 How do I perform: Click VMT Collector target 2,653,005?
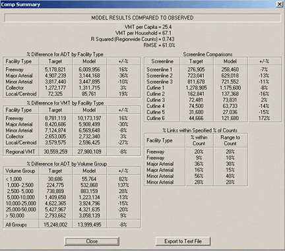55,136
